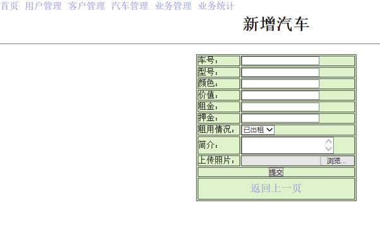Go to 用户管理 in the top menu

[x=44, y=6]
